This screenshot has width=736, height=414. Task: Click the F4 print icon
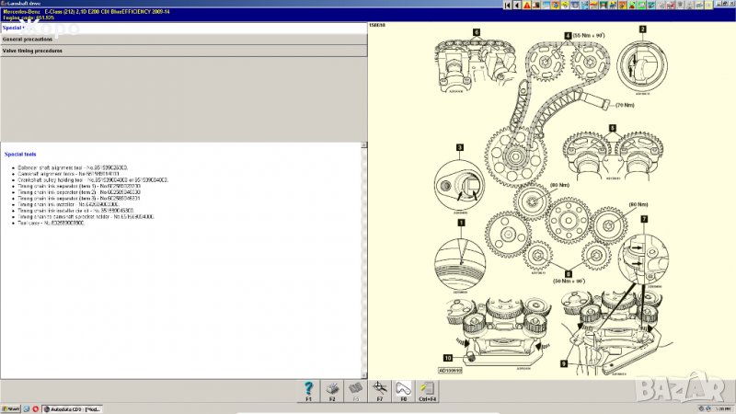coord(332,388)
